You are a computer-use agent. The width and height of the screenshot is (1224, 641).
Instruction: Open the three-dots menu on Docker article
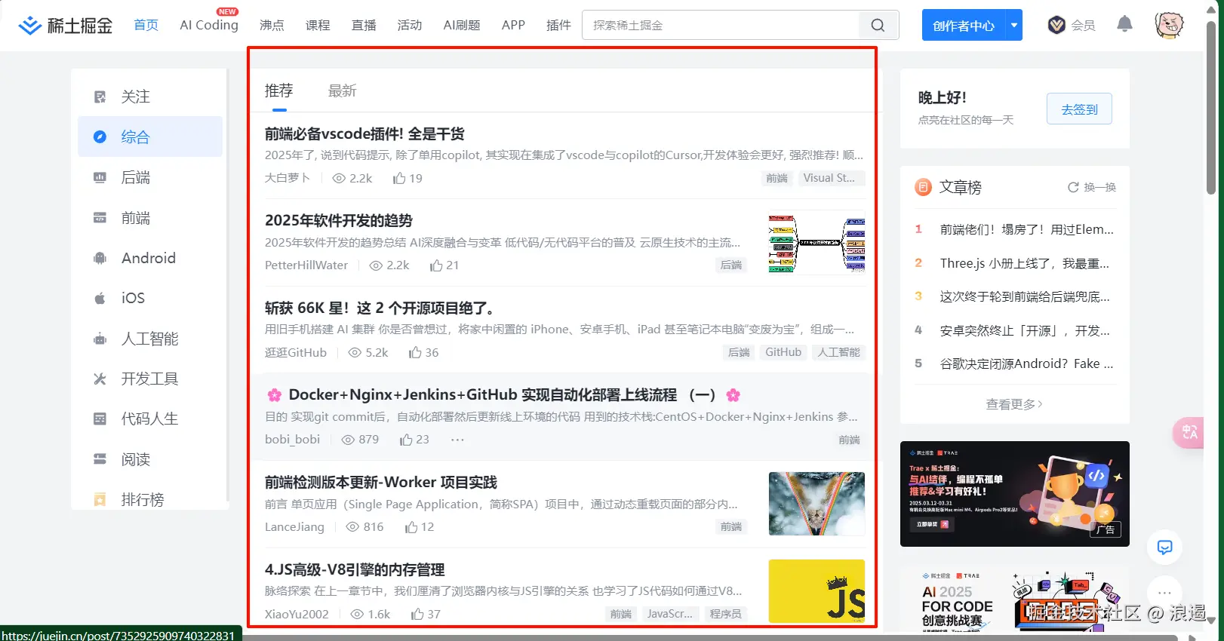[x=457, y=440]
